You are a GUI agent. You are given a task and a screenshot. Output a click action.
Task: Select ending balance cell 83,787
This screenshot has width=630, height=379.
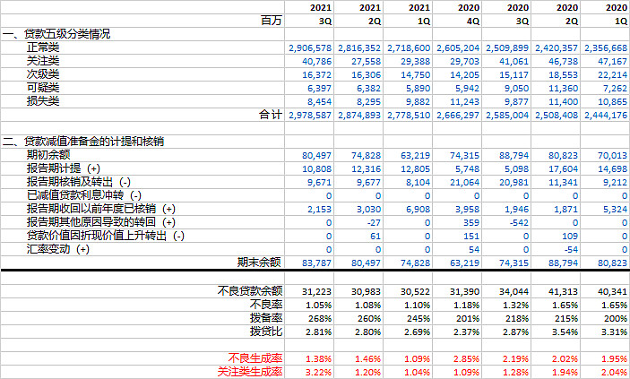click(x=316, y=263)
